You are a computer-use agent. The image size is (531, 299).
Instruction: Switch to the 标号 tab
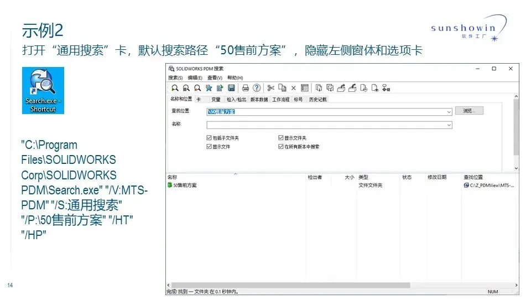coord(298,99)
